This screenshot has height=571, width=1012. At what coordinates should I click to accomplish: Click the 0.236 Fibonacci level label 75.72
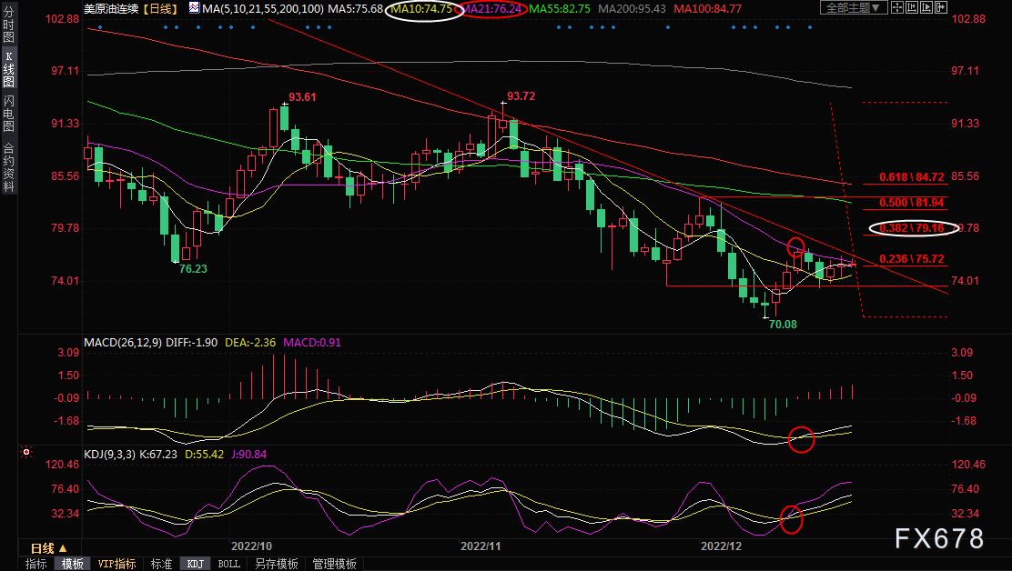click(x=911, y=258)
